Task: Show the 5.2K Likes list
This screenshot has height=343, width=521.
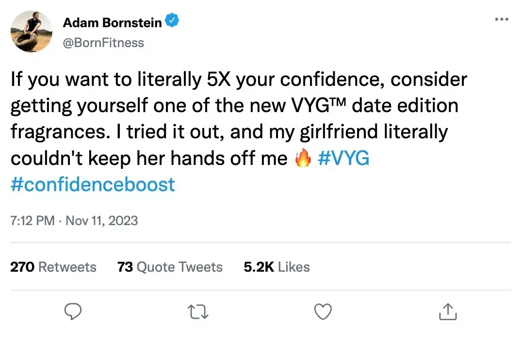Action: pos(277,267)
